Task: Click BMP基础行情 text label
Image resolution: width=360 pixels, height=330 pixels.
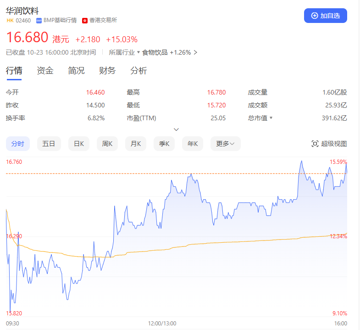Action: pos(60,20)
